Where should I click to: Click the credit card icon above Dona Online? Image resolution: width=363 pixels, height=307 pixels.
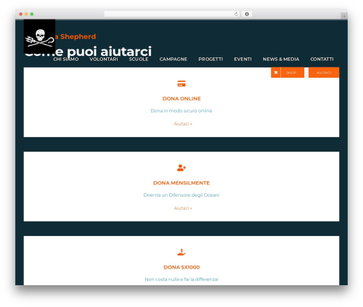[181, 83]
